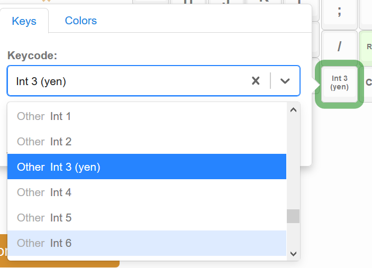Switch to the Colors tab
372x268 pixels.
pos(80,21)
